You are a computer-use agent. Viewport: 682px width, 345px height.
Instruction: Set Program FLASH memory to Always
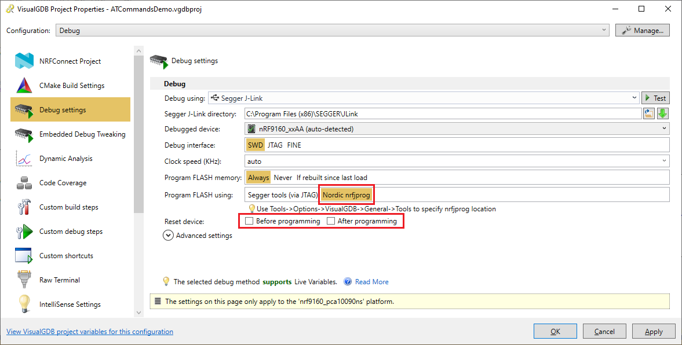(x=258, y=178)
